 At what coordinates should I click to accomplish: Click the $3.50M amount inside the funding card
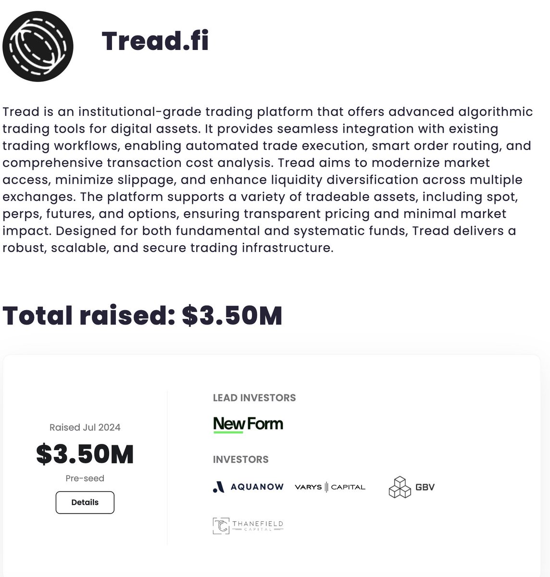click(x=85, y=454)
